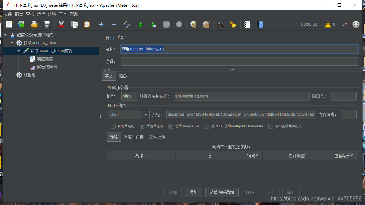
Task: Click the 从剪贴板添加 button
Action: pyautogui.click(x=222, y=192)
